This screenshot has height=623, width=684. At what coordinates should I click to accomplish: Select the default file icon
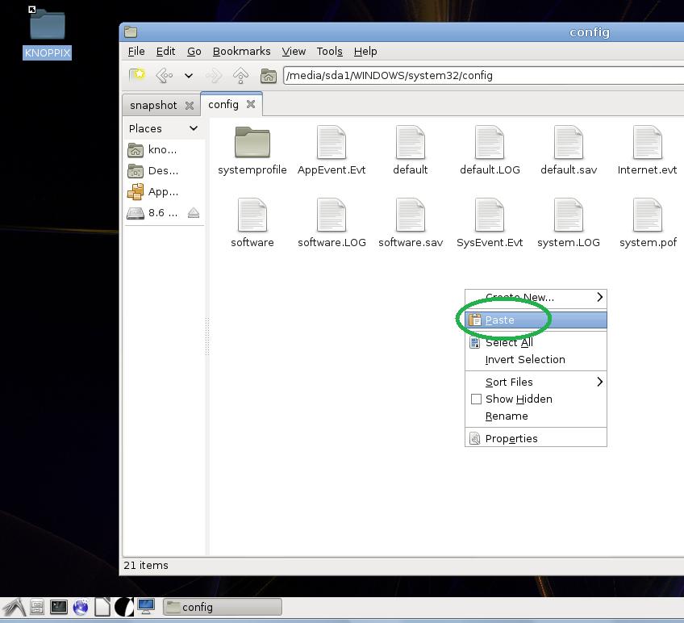click(x=411, y=142)
